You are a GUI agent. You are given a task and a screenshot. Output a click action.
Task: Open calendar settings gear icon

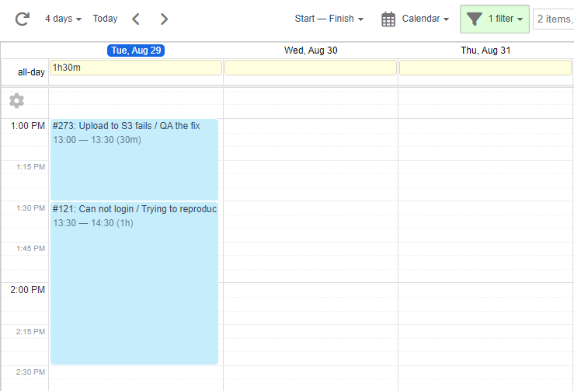tap(16, 100)
